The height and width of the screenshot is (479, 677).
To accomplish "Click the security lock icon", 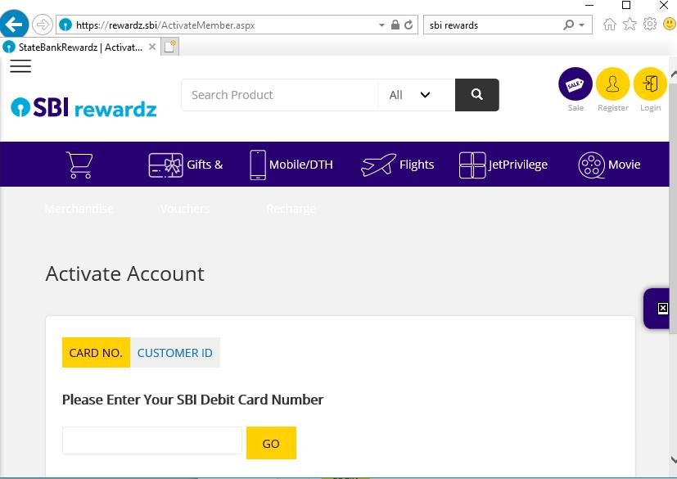I will pyautogui.click(x=395, y=25).
